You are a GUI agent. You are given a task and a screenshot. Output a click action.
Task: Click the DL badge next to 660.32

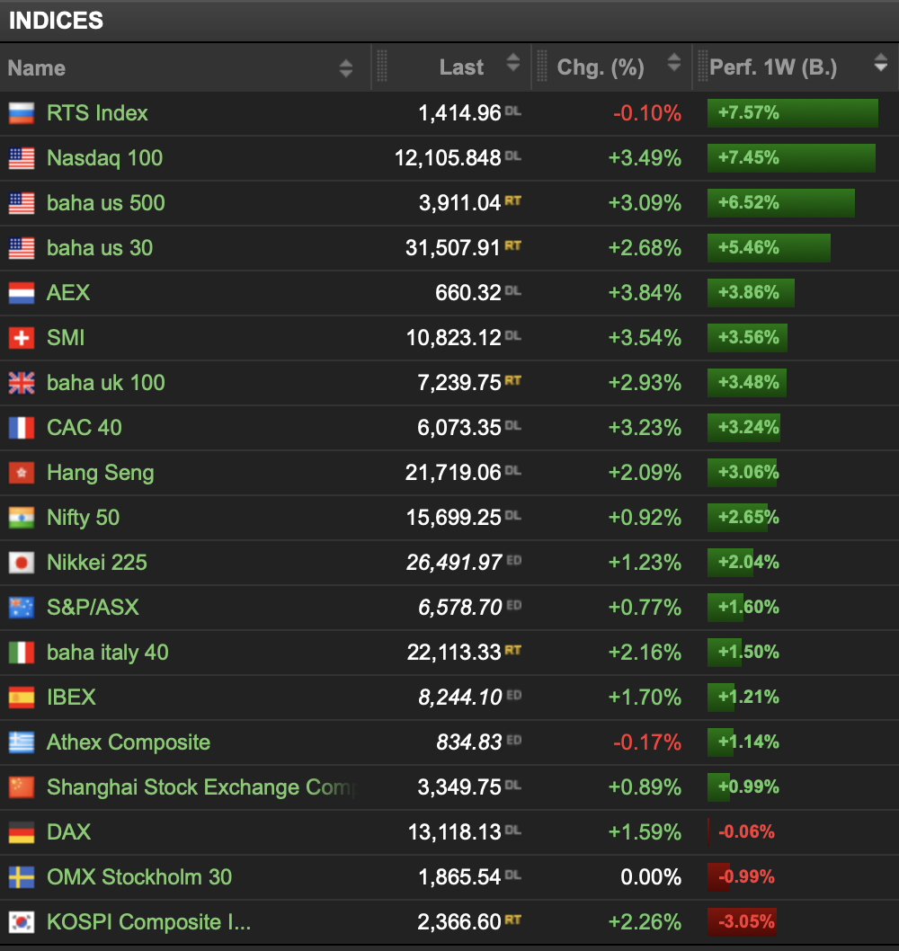tap(513, 291)
